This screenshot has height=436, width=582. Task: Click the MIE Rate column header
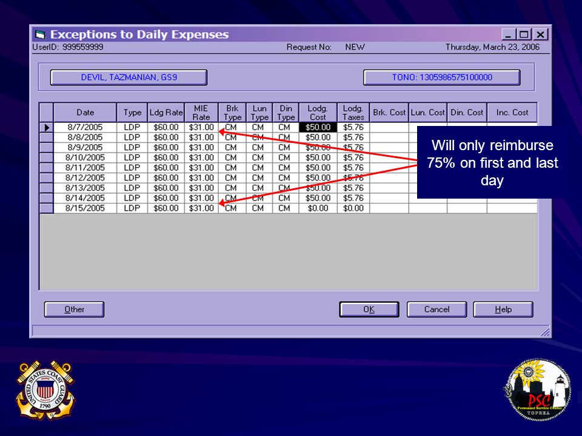pyautogui.click(x=201, y=113)
